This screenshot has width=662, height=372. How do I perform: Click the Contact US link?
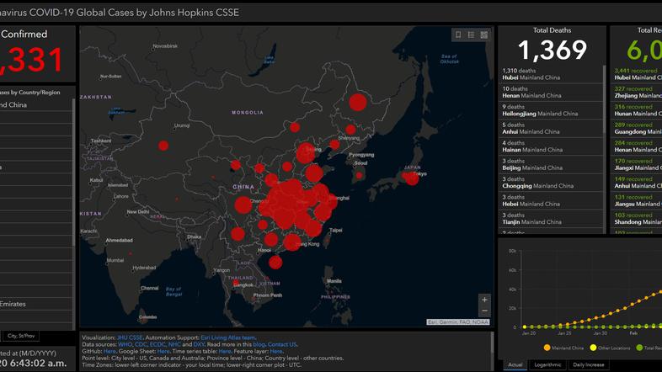click(x=282, y=344)
